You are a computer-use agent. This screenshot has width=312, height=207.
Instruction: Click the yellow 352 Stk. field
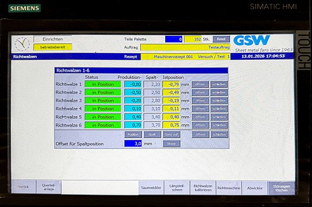tap(193, 39)
